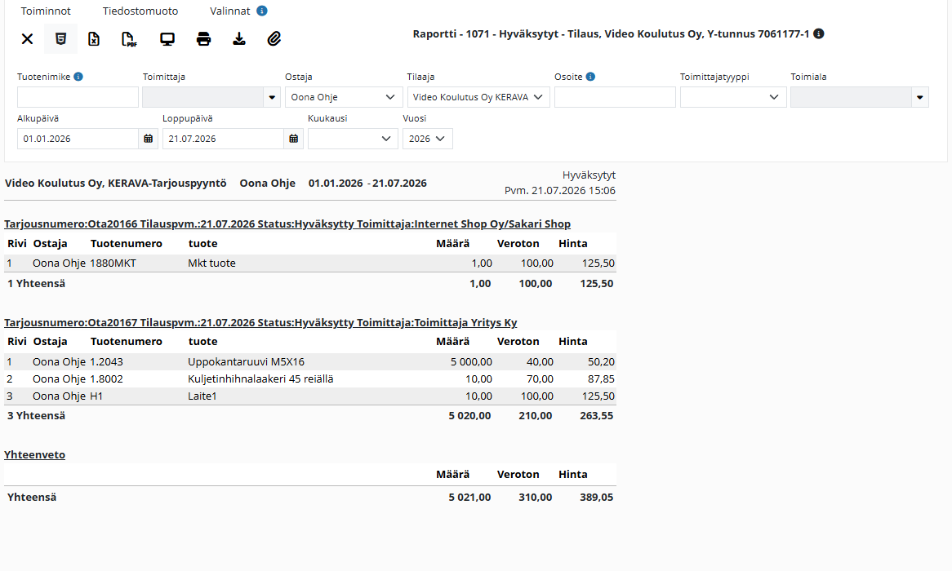952x571 pixels.
Task: Open the Toiminnot menu
Action: tap(46, 11)
